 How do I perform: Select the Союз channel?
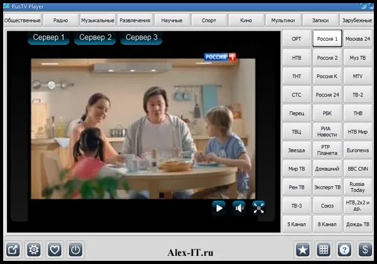(327, 206)
